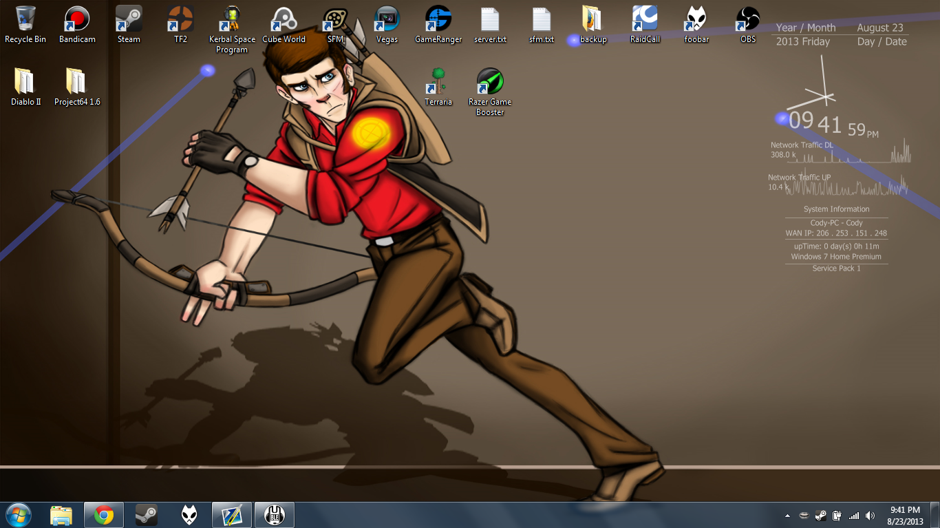Click the 'Windows 7 Home Premium' text
Screen dimensions: 940x528
836,257
